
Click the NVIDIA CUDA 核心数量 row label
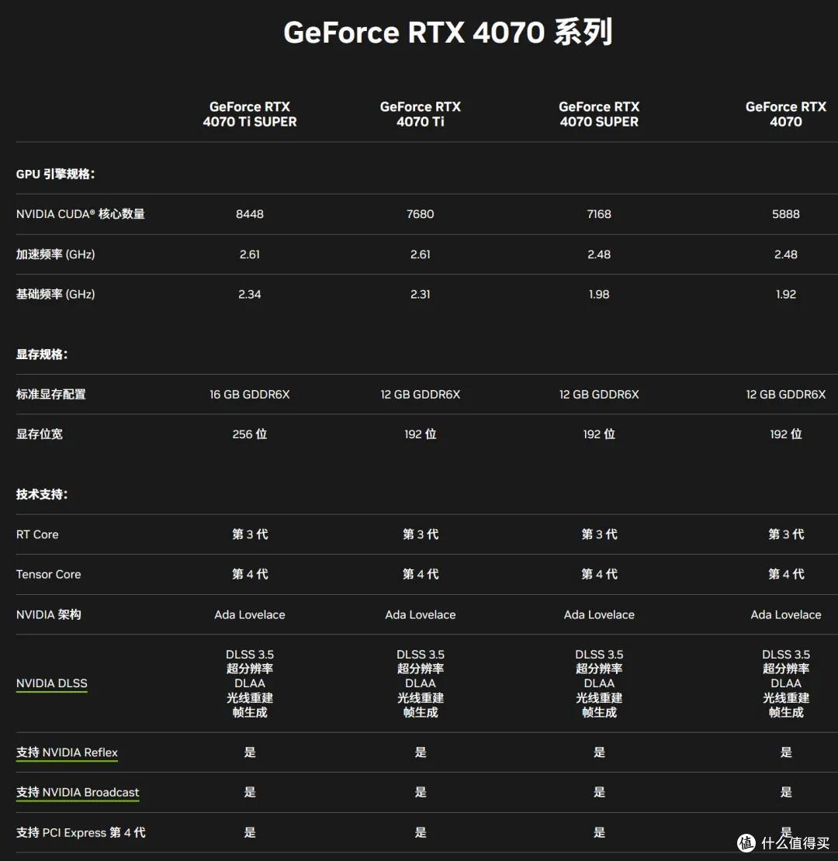point(80,214)
